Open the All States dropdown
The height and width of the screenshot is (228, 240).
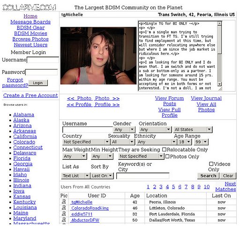click(193, 129)
